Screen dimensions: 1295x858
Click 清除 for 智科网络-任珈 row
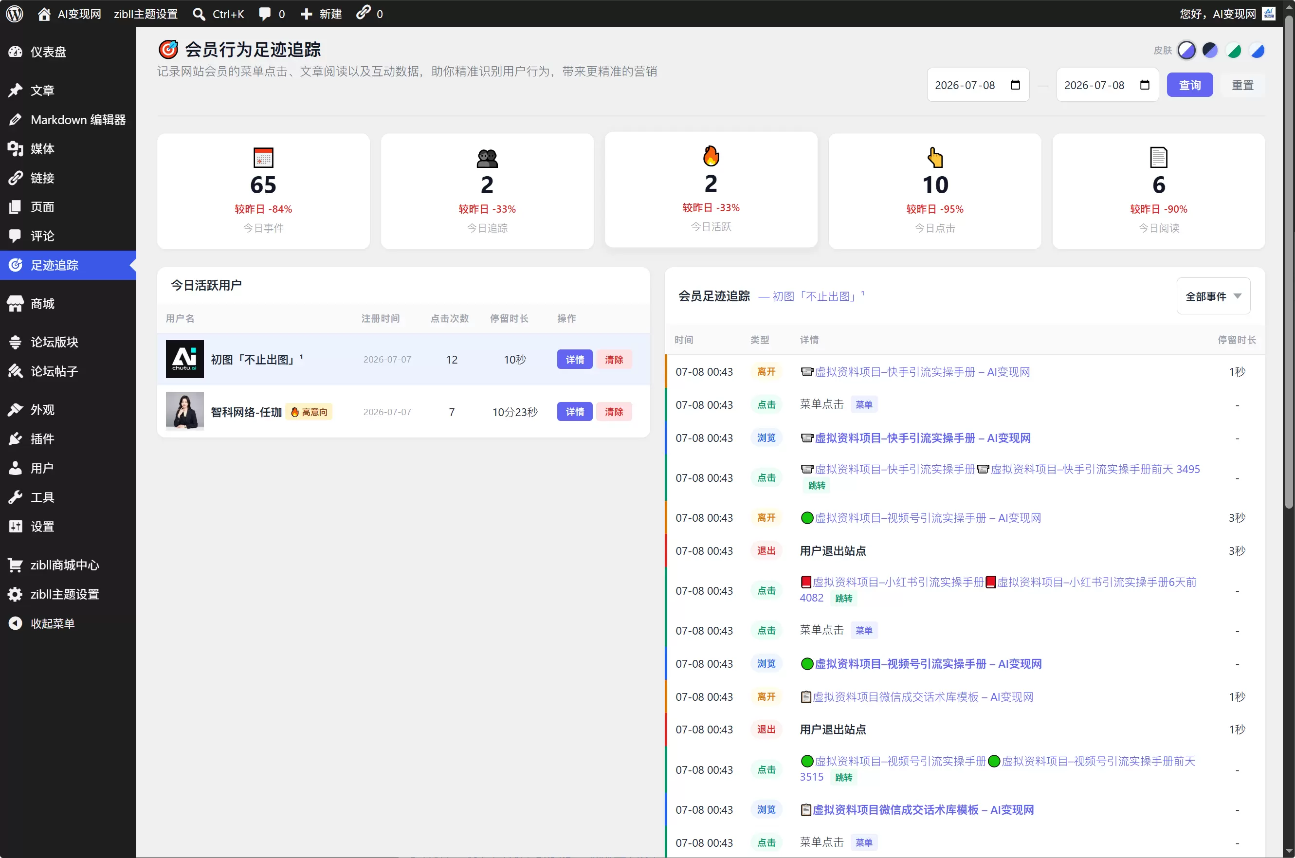tap(613, 412)
